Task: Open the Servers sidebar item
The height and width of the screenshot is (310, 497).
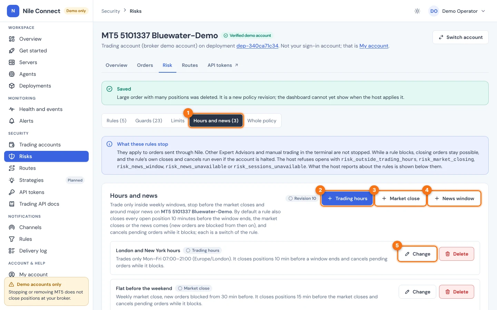Action: [46, 62]
